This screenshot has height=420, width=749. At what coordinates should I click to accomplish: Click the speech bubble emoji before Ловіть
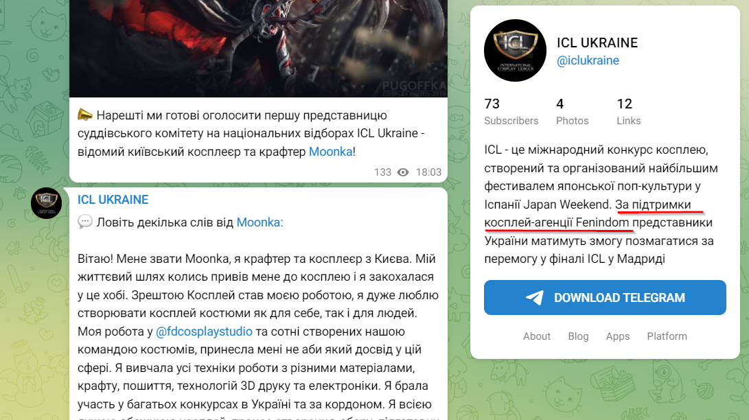pyautogui.click(x=85, y=222)
